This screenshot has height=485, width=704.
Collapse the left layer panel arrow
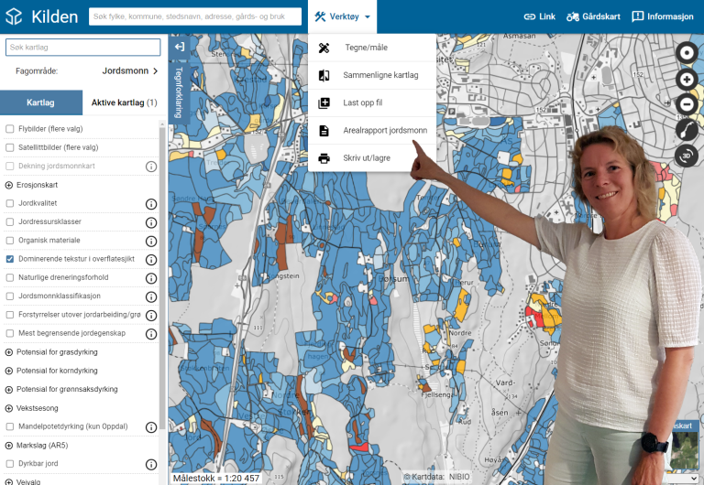pyautogui.click(x=179, y=46)
